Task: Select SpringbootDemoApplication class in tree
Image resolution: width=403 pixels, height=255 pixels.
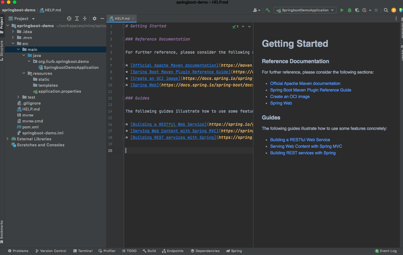Action: coord(71,67)
